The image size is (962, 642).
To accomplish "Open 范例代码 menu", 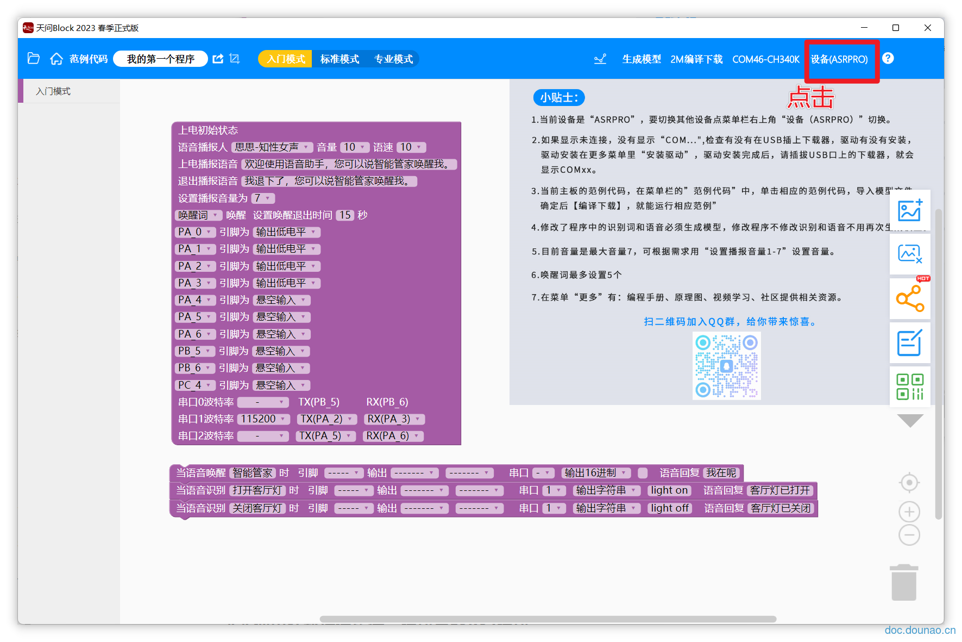I will click(89, 59).
